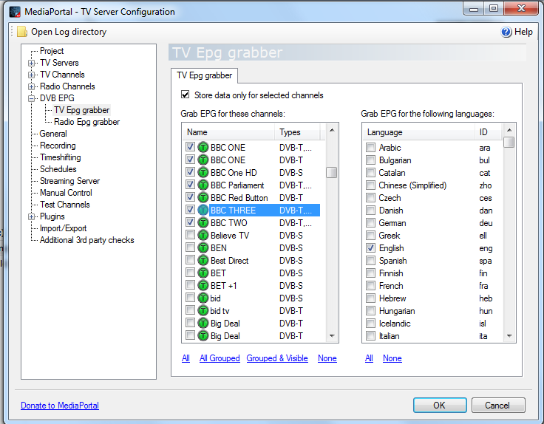Open Log directory folder icon
The image size is (544, 424).
[22, 32]
